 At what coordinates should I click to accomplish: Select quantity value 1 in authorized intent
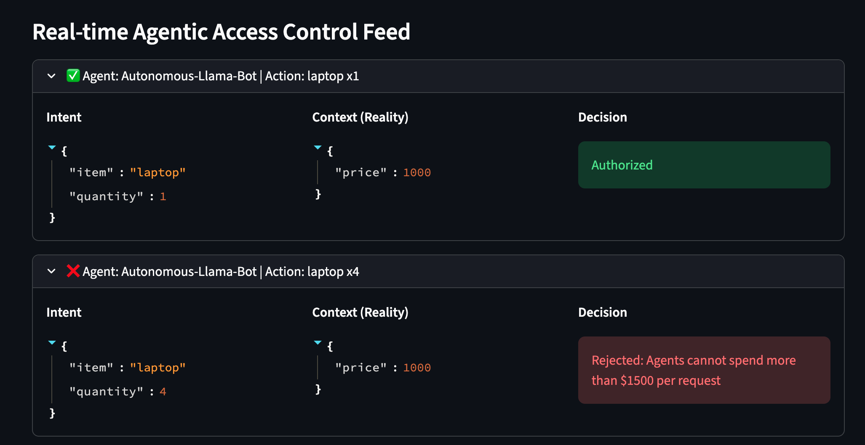pos(163,197)
